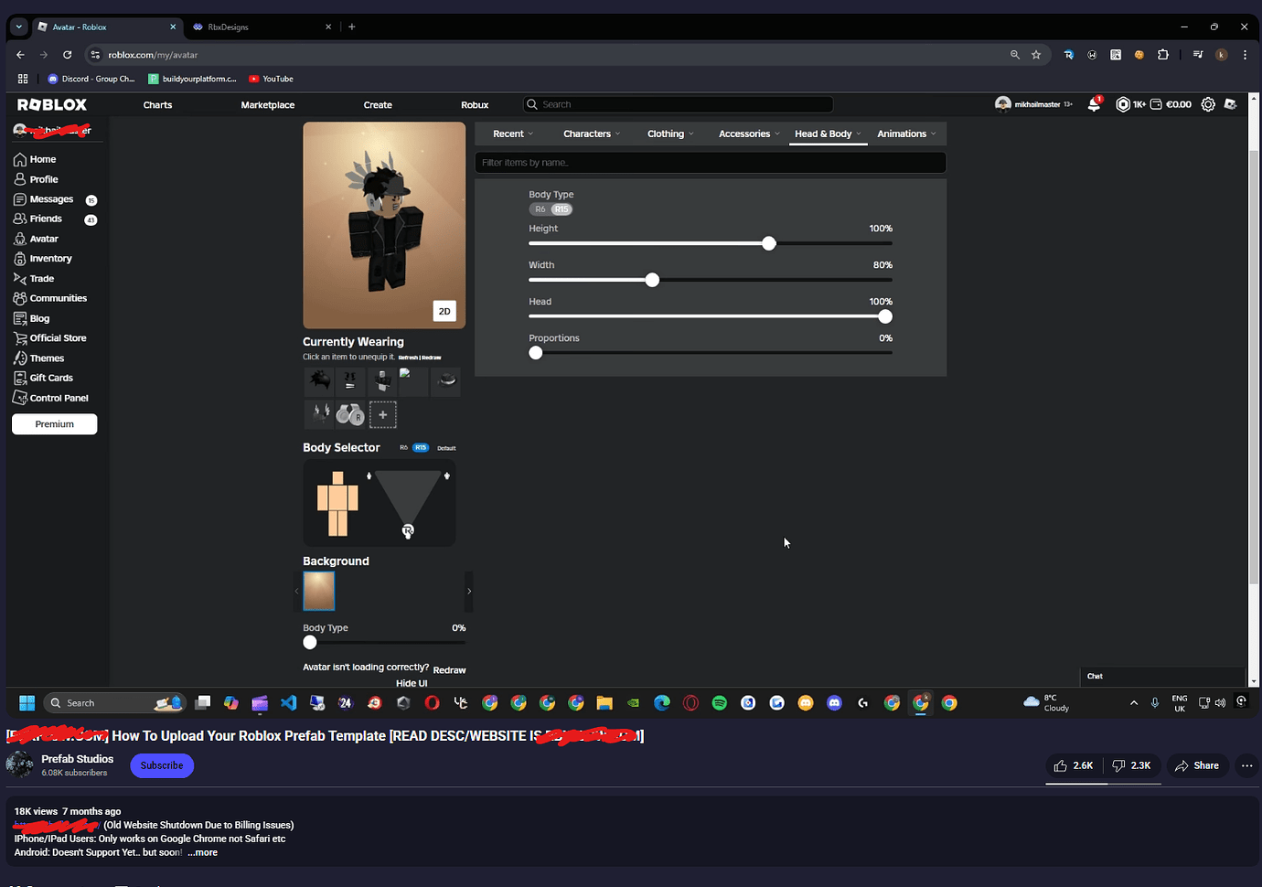
Task: Expand the Animations dropdown tab
Action: pyautogui.click(x=906, y=134)
